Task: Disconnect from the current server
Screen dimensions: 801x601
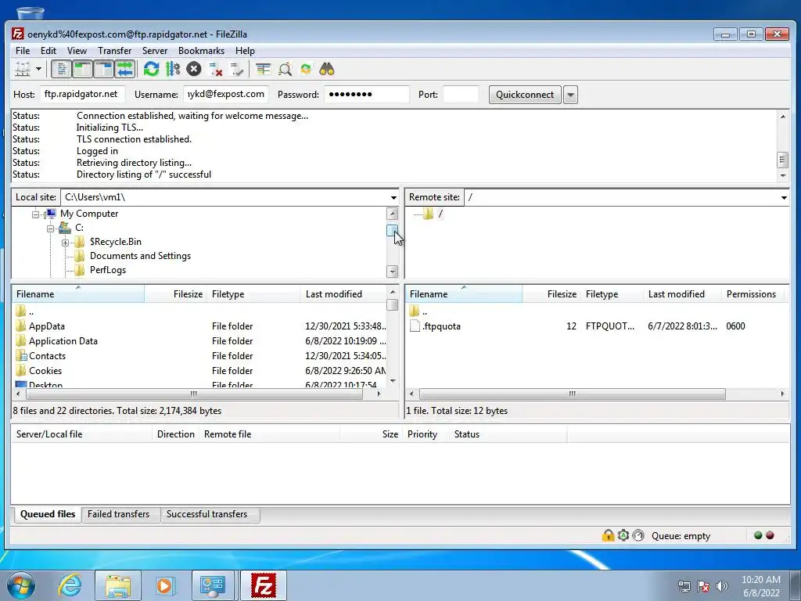Action: click(x=216, y=69)
